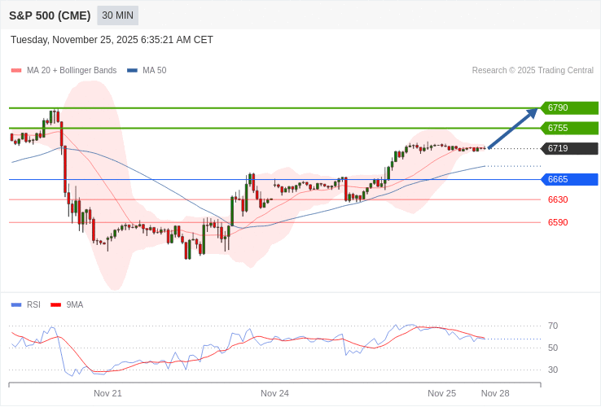Click the dark blue MA 50 legend swatch
Viewport: 601px width, 407px height.
pyautogui.click(x=132, y=71)
